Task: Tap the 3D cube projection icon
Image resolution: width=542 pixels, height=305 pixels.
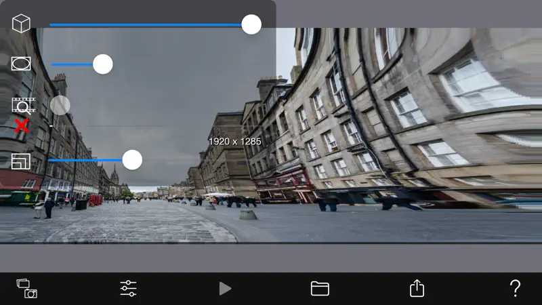Action: [21, 24]
